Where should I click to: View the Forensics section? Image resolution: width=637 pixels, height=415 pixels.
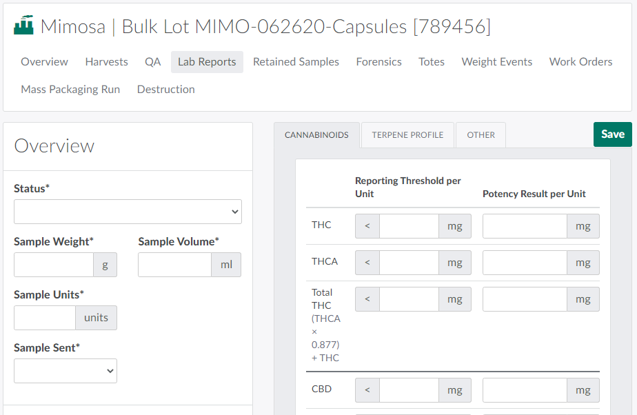(x=378, y=62)
